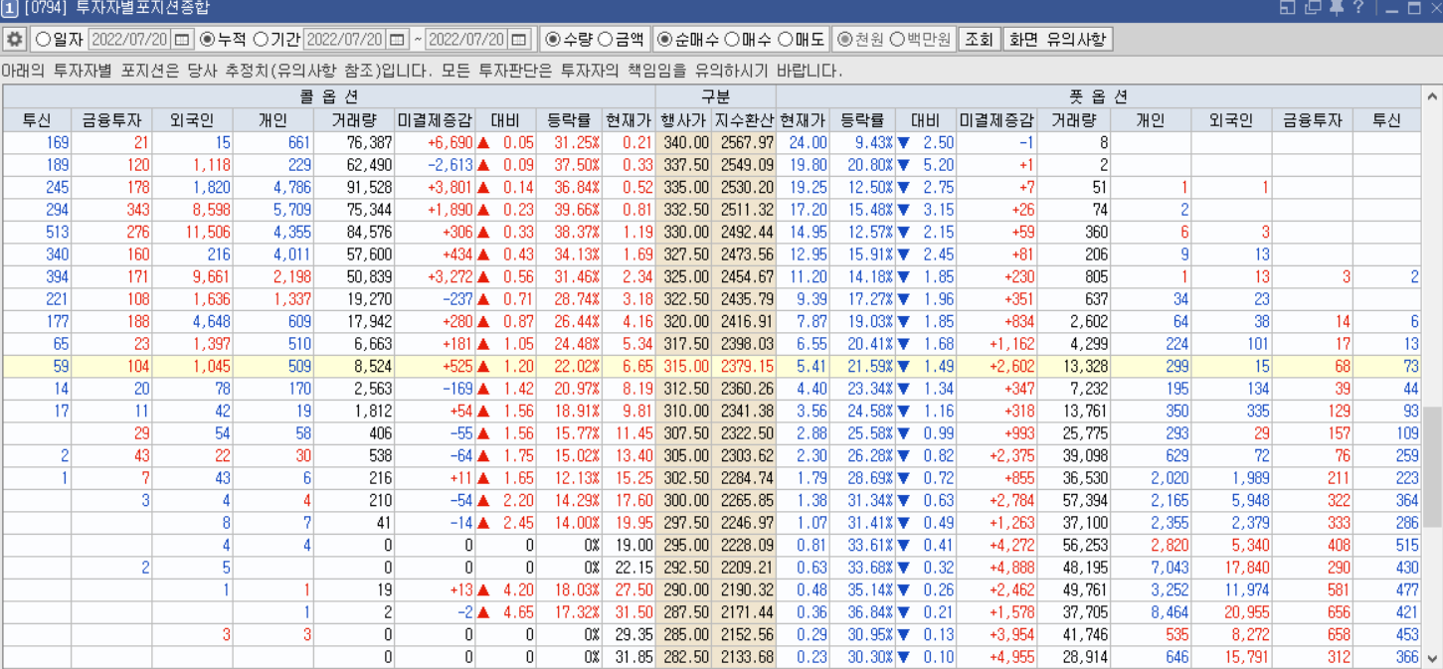Open calendar picker for period start date
This screenshot has height=669, width=1443.
pyautogui.click(x=397, y=40)
